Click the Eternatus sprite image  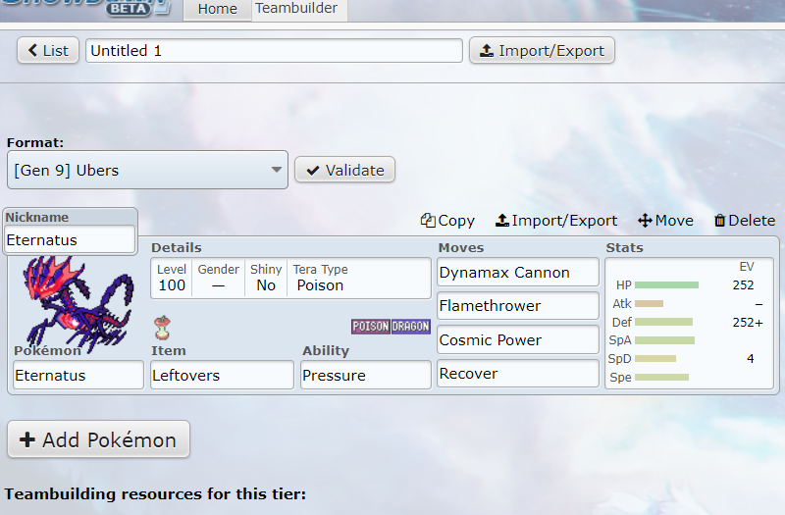[78, 304]
